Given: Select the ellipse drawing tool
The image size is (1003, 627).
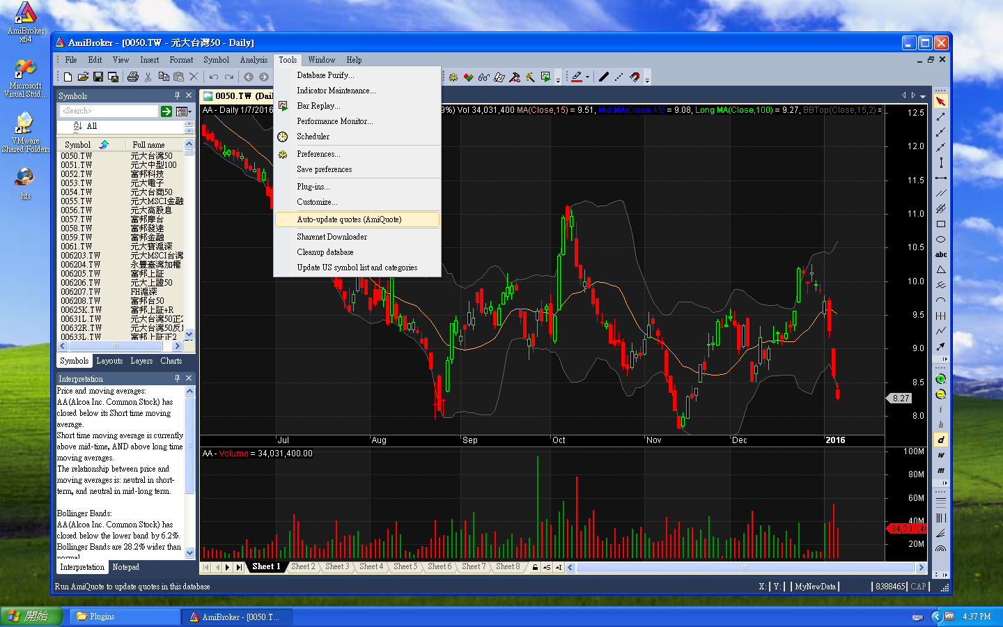Looking at the screenshot, I should click(941, 239).
